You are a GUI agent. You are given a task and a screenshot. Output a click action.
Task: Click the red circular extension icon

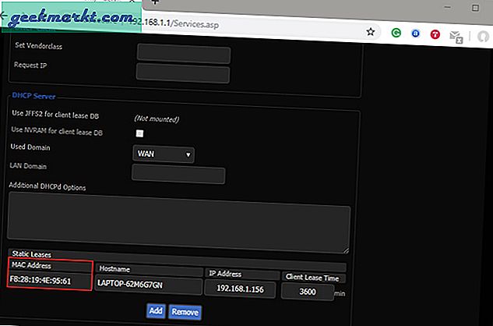pos(436,33)
